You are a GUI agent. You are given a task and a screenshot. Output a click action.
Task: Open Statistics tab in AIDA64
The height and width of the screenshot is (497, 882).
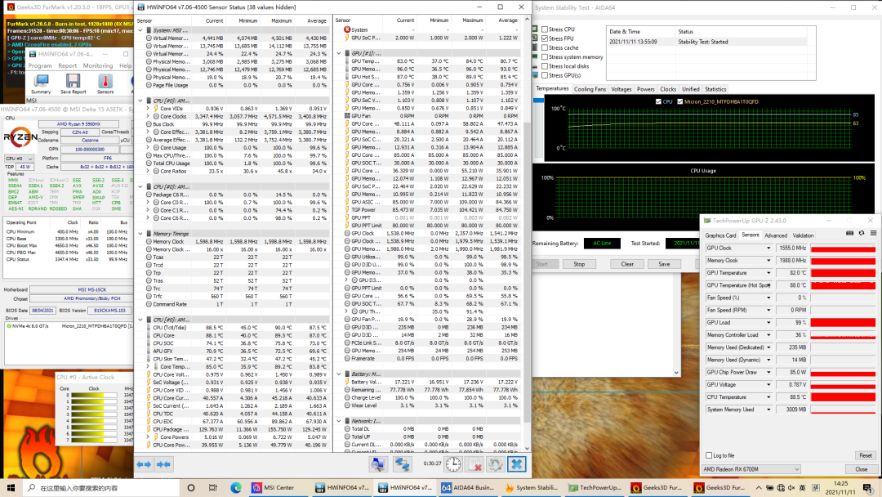point(715,89)
